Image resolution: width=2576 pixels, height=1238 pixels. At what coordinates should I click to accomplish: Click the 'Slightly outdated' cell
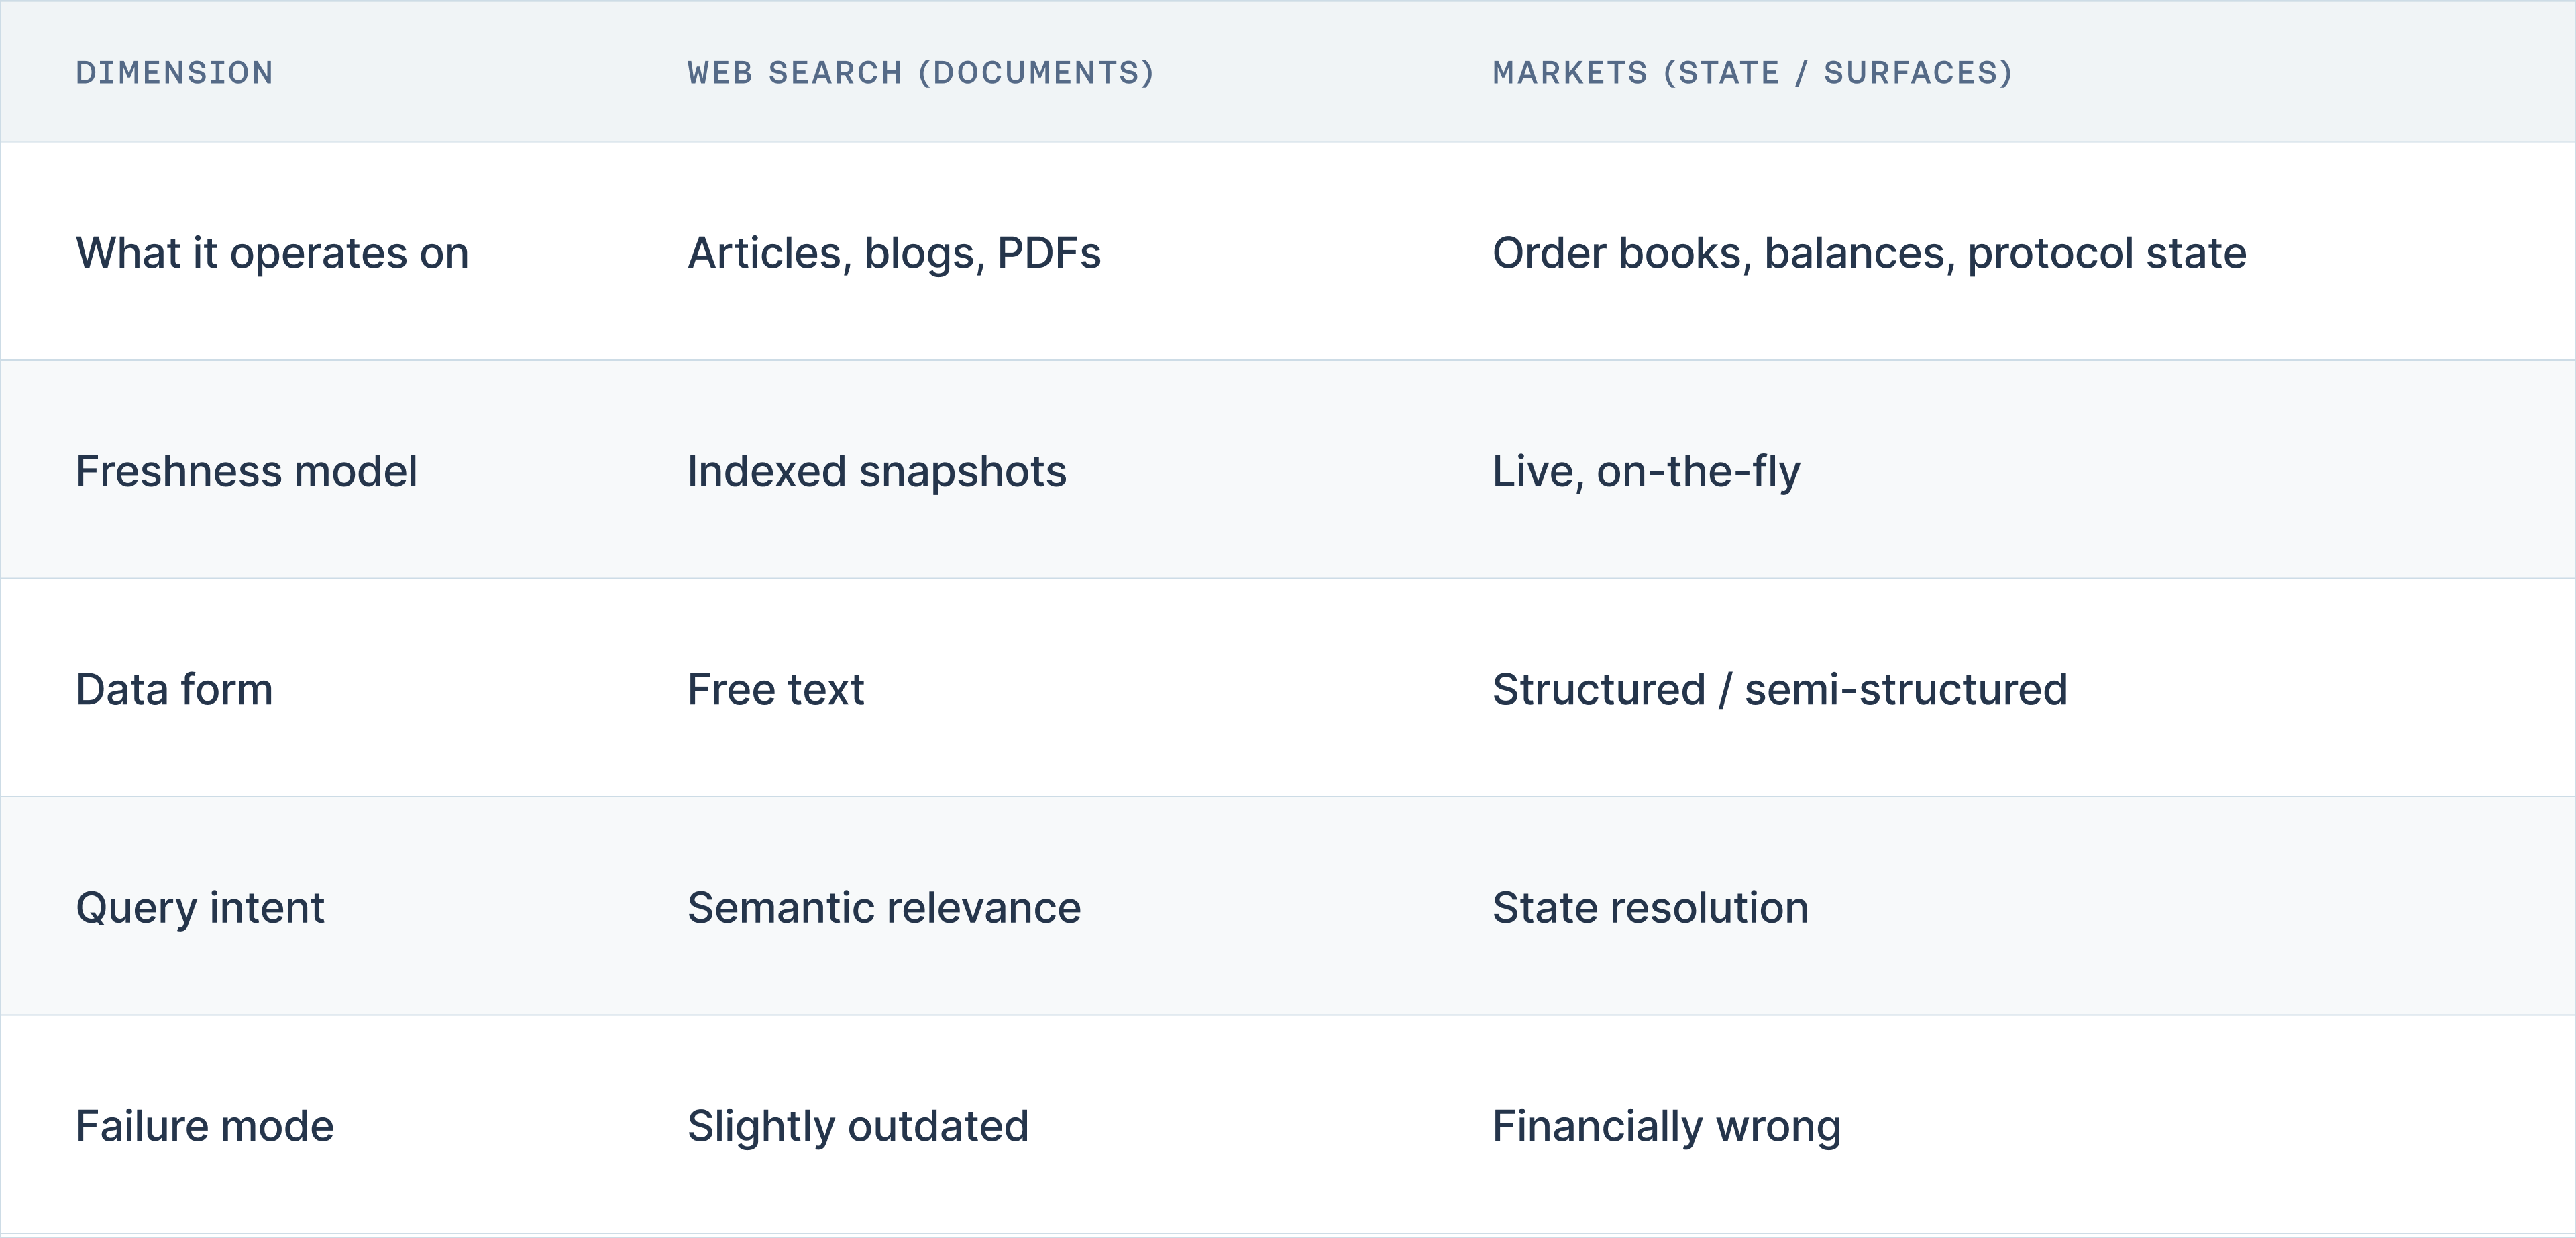(857, 1126)
